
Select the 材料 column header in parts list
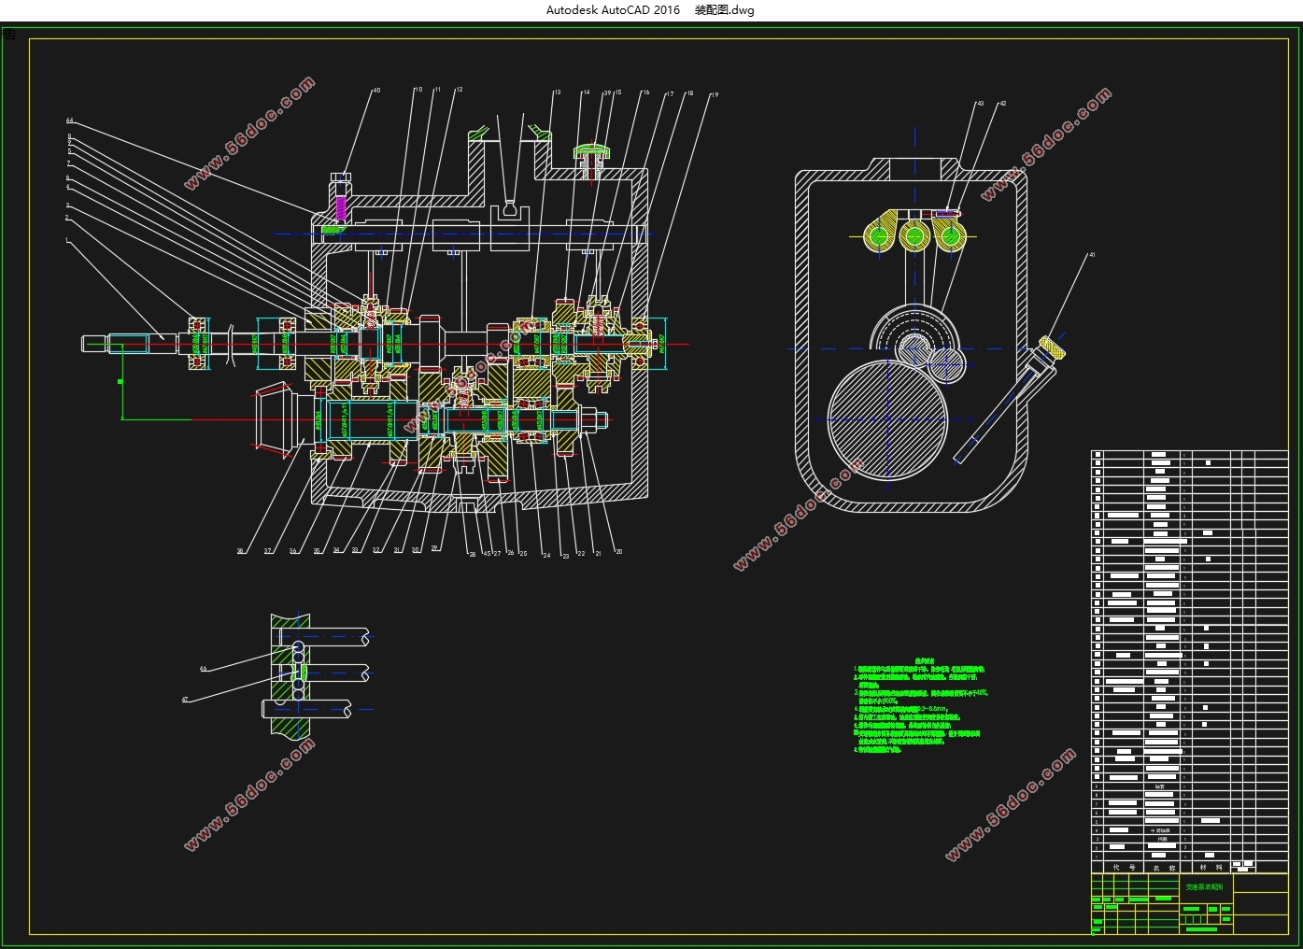(1211, 867)
